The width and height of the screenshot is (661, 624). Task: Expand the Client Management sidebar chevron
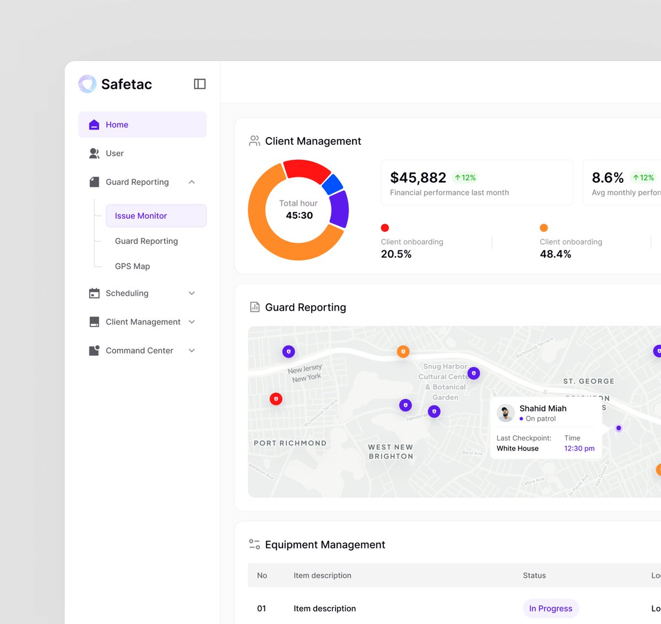(x=192, y=322)
